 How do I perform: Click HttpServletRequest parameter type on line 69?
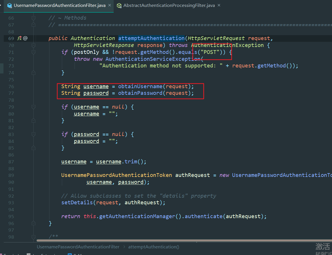pos(216,38)
